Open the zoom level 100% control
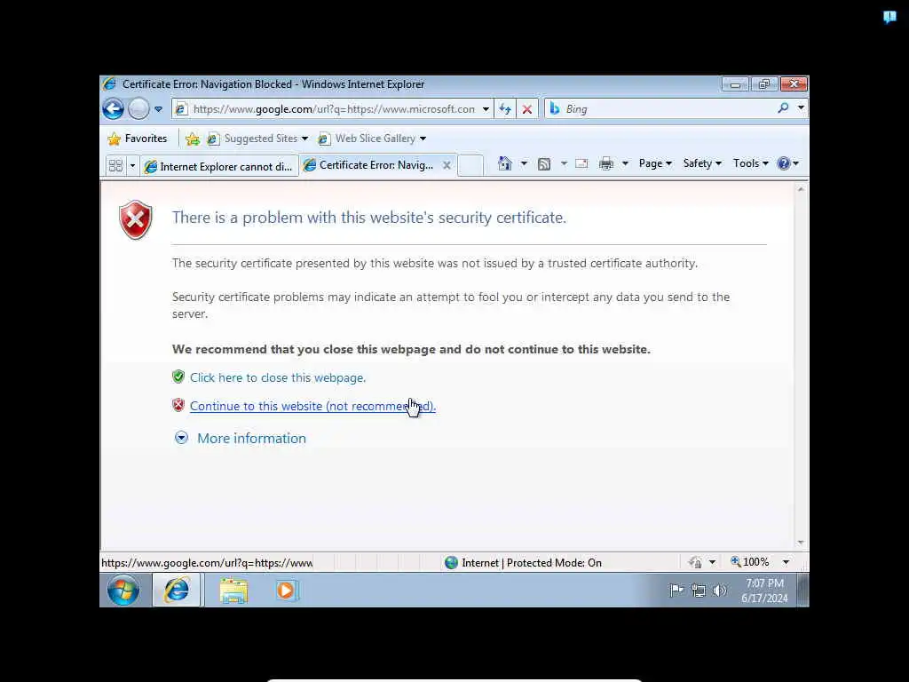 tap(749, 562)
